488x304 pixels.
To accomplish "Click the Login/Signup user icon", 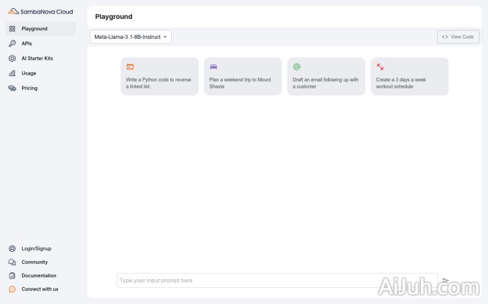I will [x=12, y=249].
